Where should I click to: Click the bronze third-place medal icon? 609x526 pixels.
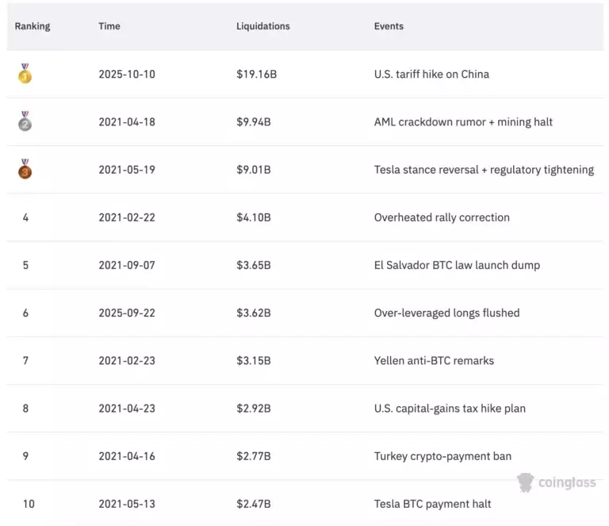25,170
